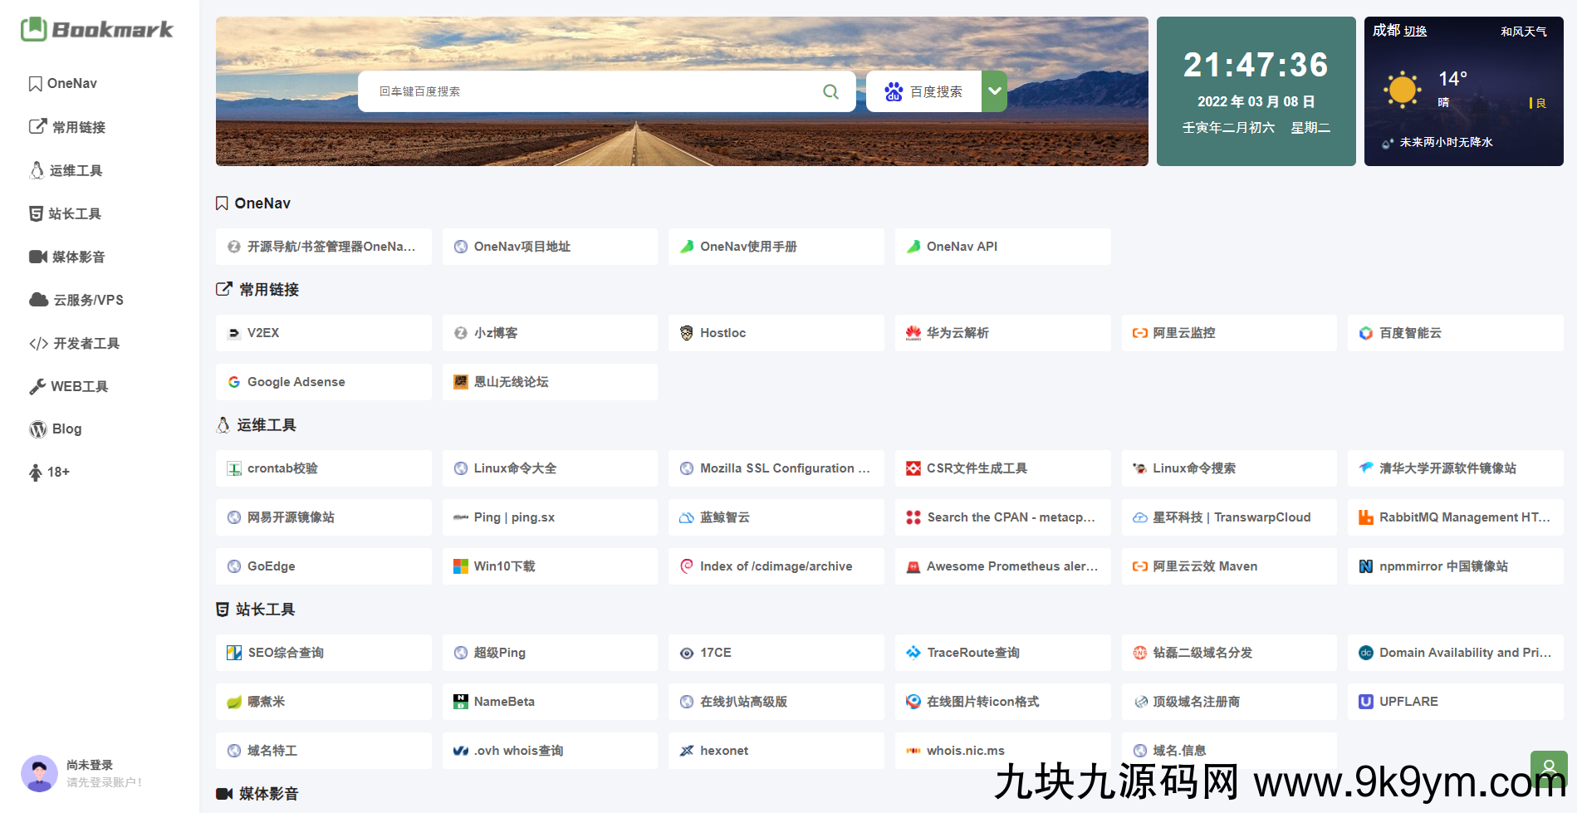This screenshot has height=813, width=1577.
Task: Click the 华为云解析 Huawei icon
Action: click(x=913, y=333)
